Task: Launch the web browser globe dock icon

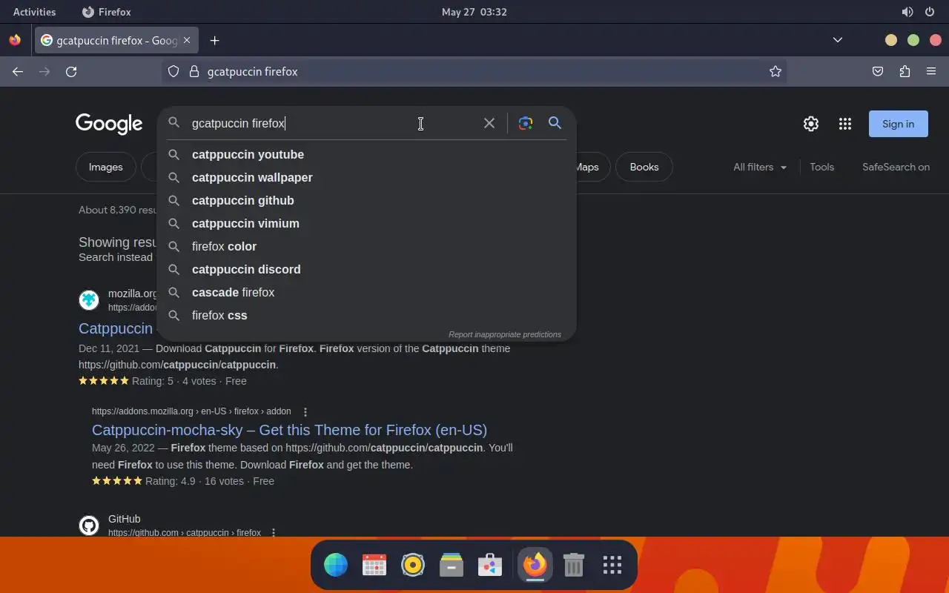Action: click(336, 566)
